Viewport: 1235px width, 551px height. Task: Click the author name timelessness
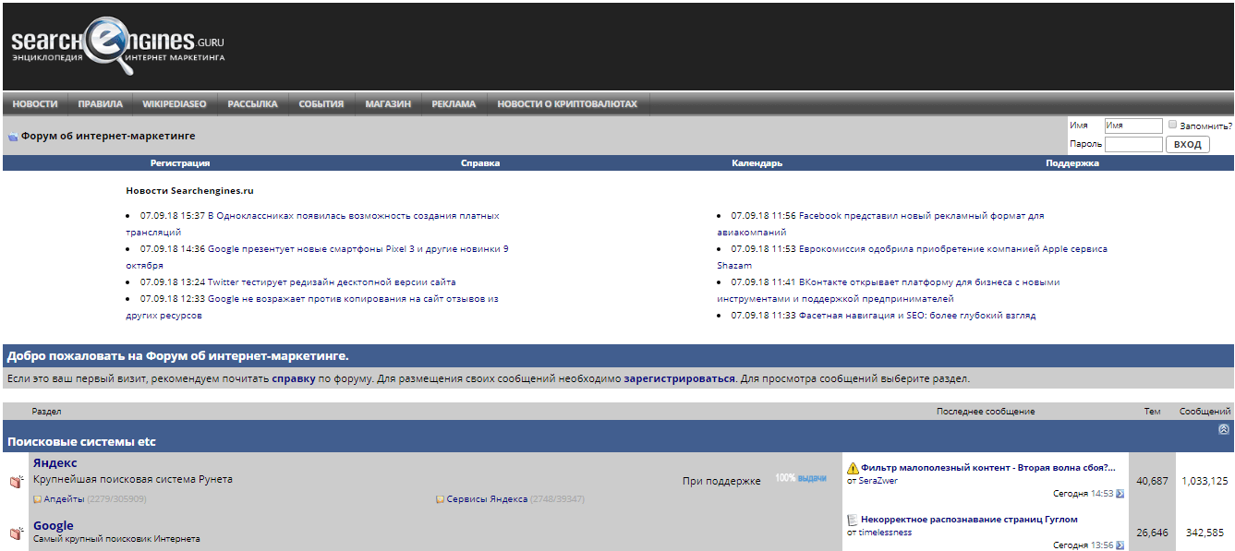(884, 533)
